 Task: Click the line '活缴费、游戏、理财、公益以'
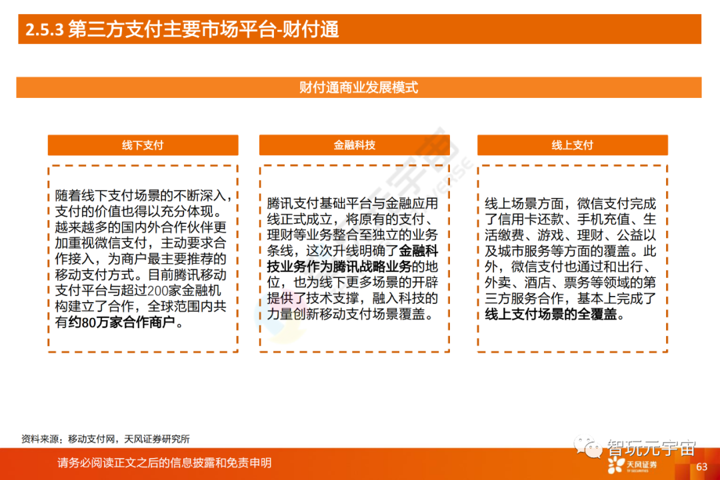(570, 235)
